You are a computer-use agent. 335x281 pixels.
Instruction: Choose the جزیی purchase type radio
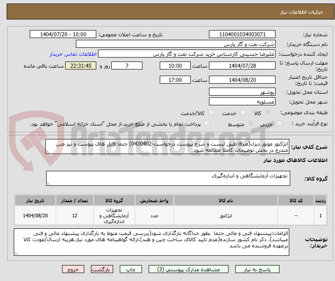pos(279,123)
